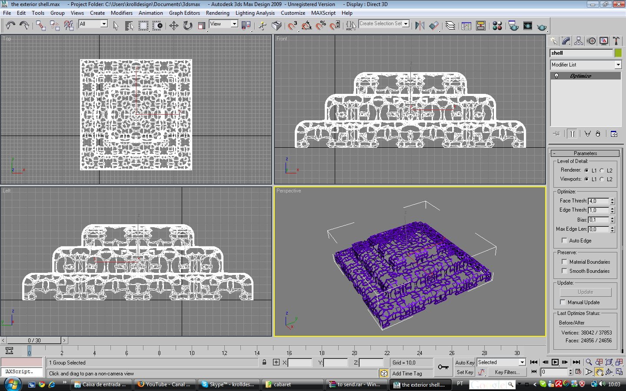Image resolution: width=626 pixels, height=391 pixels.
Task: Open the Rendering menu
Action: (x=217, y=13)
